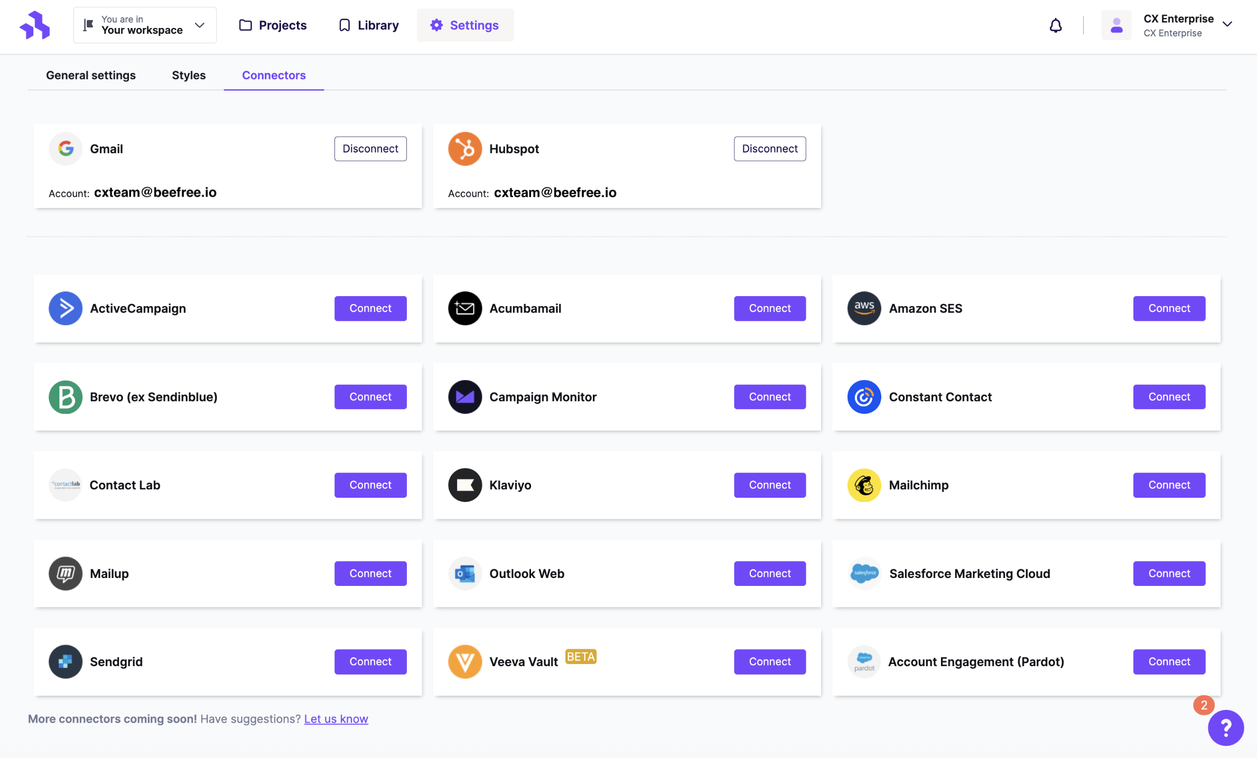The image size is (1257, 758).
Task: Click the More connectors coming soon text
Action: point(113,719)
